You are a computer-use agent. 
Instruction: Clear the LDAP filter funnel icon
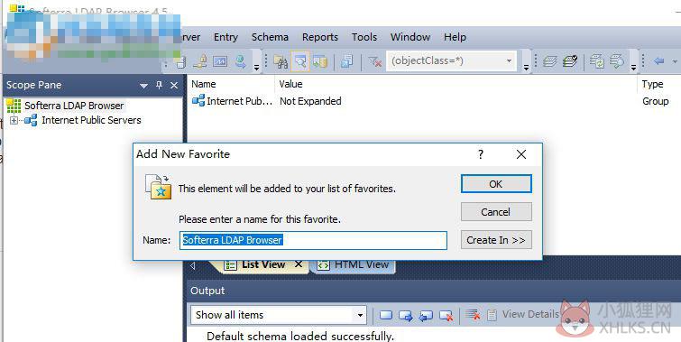374,61
